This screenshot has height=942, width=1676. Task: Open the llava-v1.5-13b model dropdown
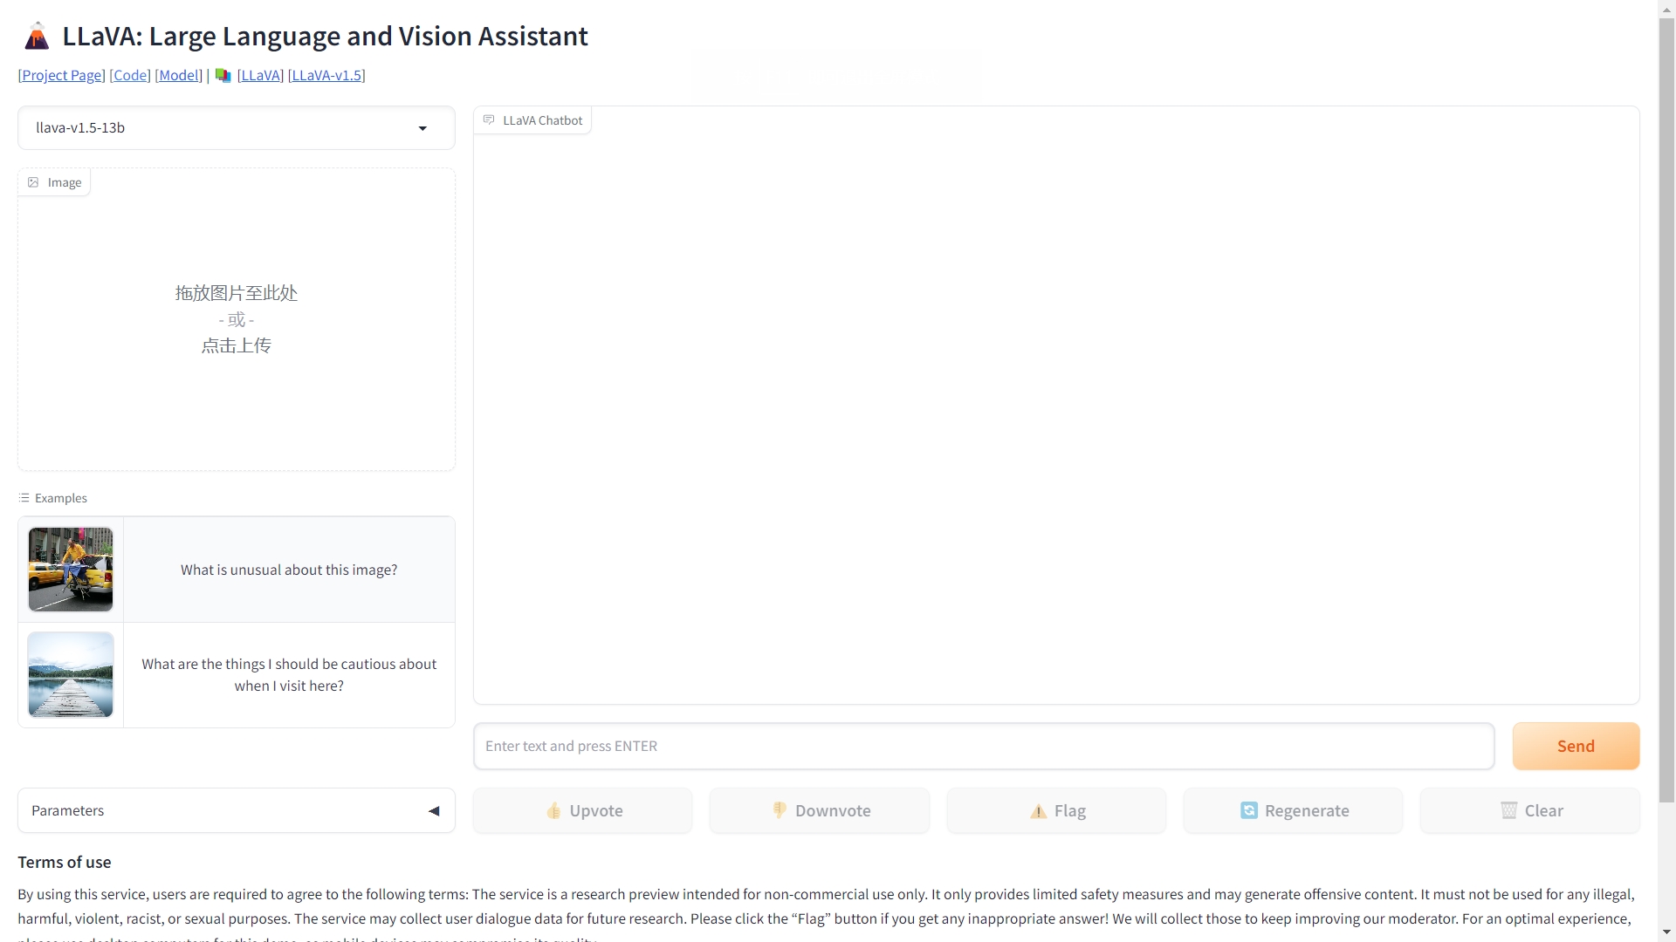[x=236, y=128]
